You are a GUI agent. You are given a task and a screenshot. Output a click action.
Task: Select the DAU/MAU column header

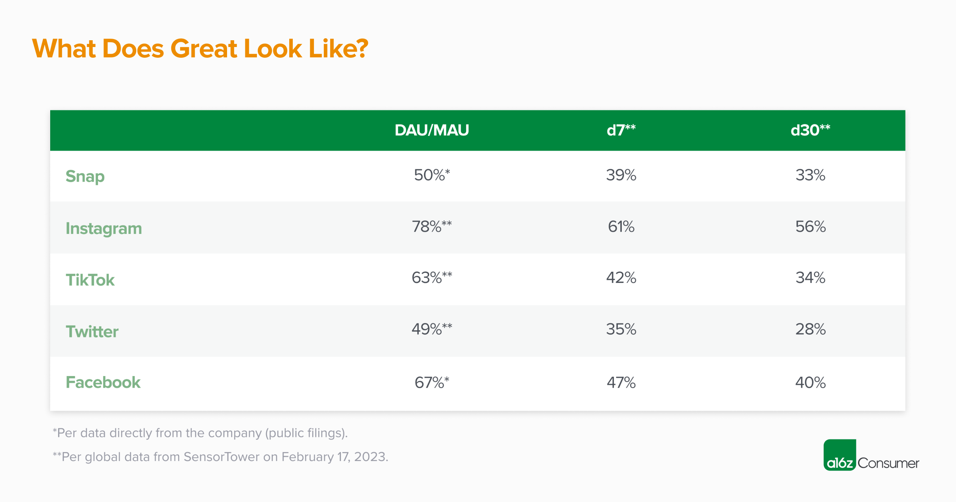click(x=432, y=130)
